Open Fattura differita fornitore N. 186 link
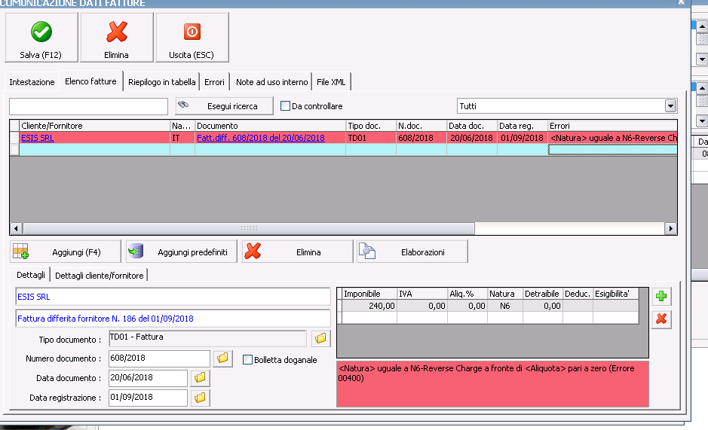The height and width of the screenshot is (430, 708). 173,318
